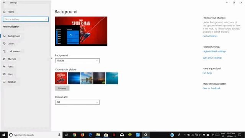
Task: Click the Cortana microphone icon
Action: point(59,135)
